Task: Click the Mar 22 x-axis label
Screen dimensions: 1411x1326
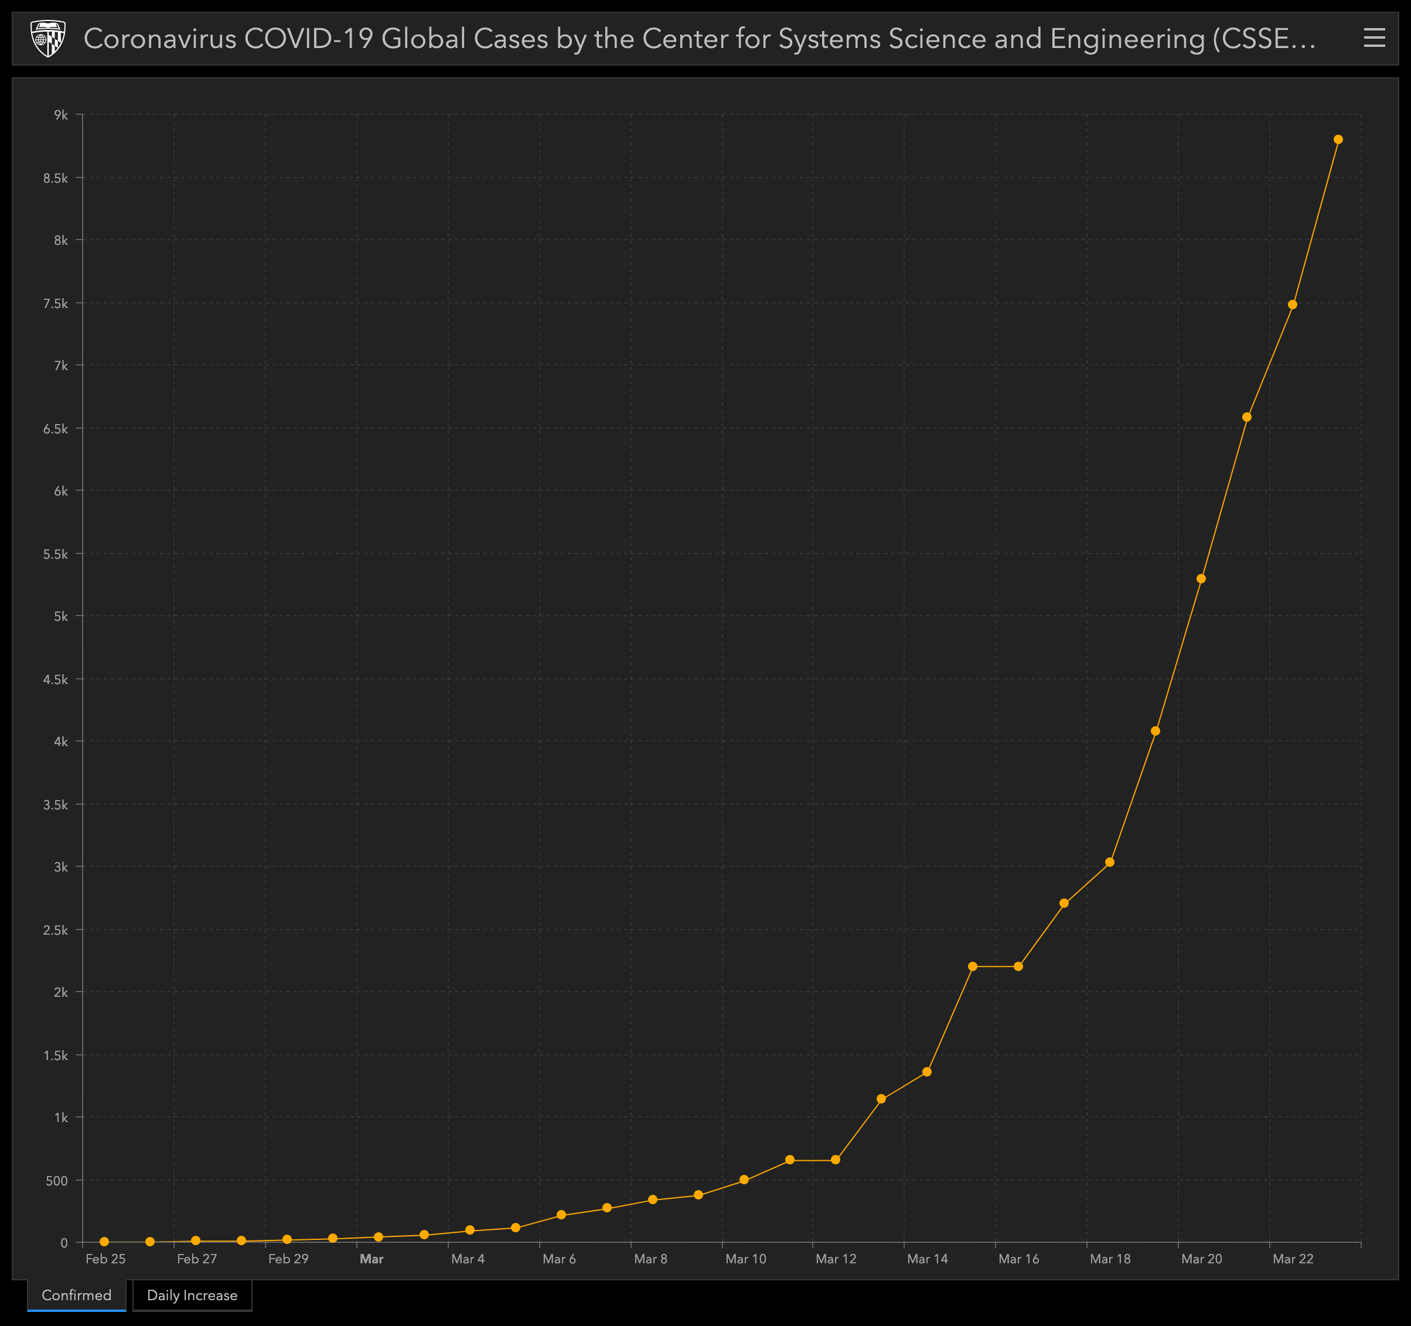Action: click(x=1293, y=1259)
